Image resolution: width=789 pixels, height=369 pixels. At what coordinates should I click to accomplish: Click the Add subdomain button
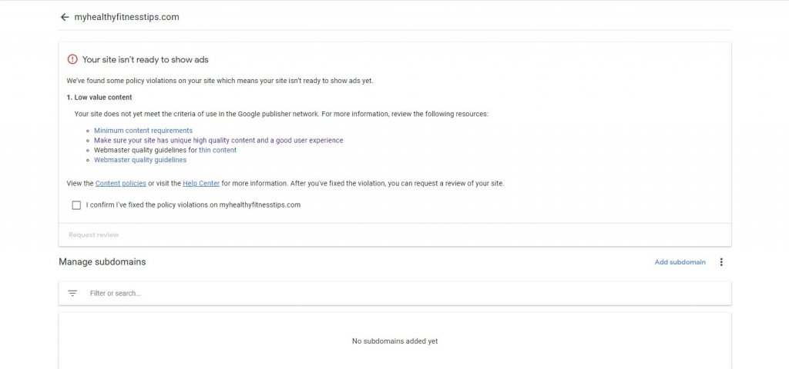click(x=680, y=262)
